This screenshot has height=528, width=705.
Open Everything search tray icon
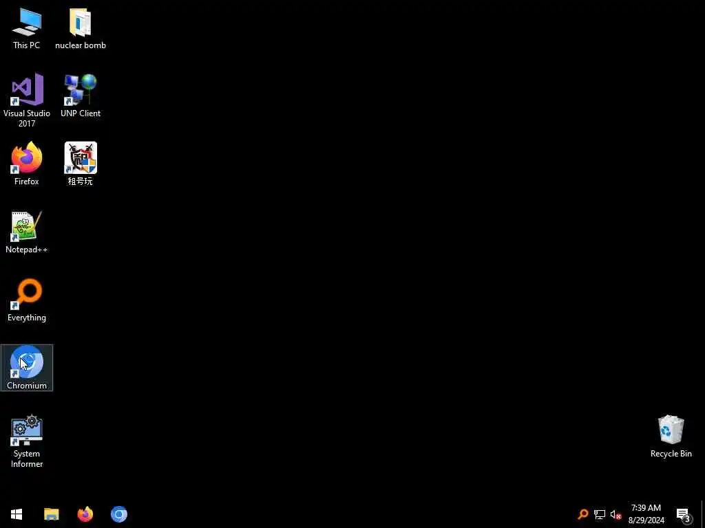click(582, 514)
